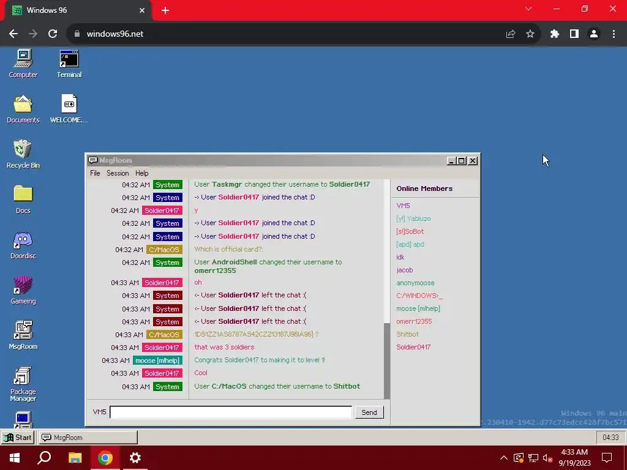
Task: Click the MsgRoom window title bar chat icon
Action: tap(93, 160)
